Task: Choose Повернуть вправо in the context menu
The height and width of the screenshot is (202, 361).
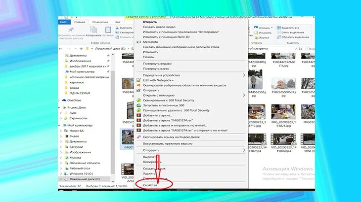Action: coord(157,64)
